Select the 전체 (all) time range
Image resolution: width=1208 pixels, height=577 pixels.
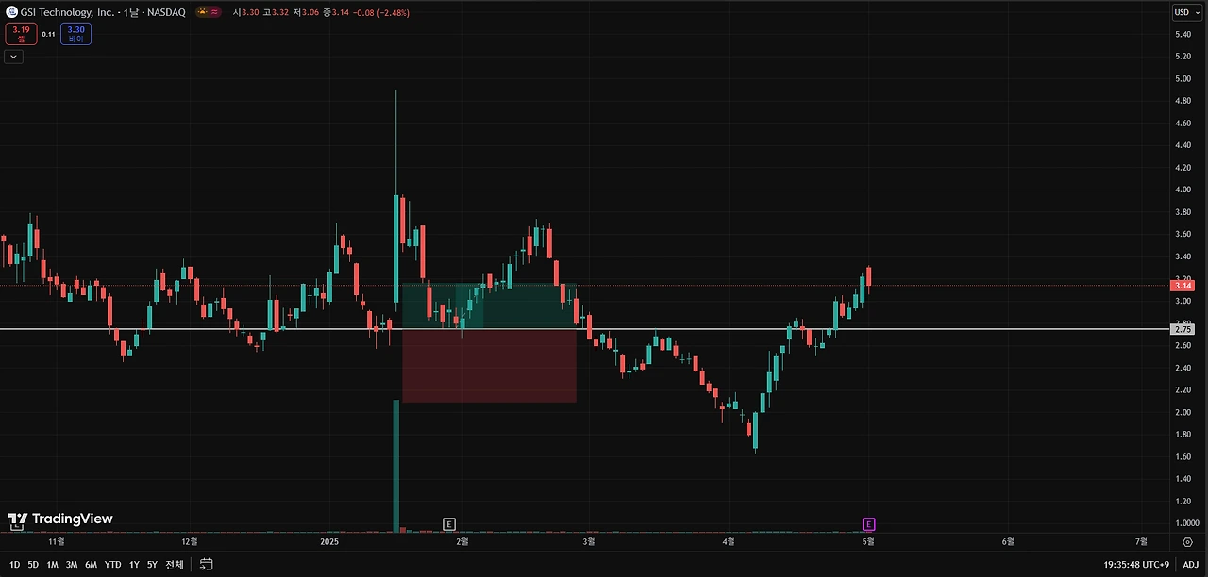[x=175, y=565]
